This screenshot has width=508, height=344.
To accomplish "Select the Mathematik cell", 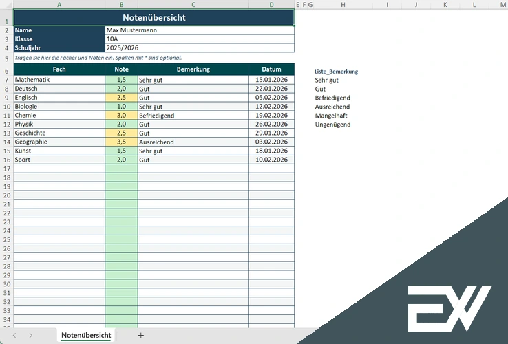I will 59,80.
